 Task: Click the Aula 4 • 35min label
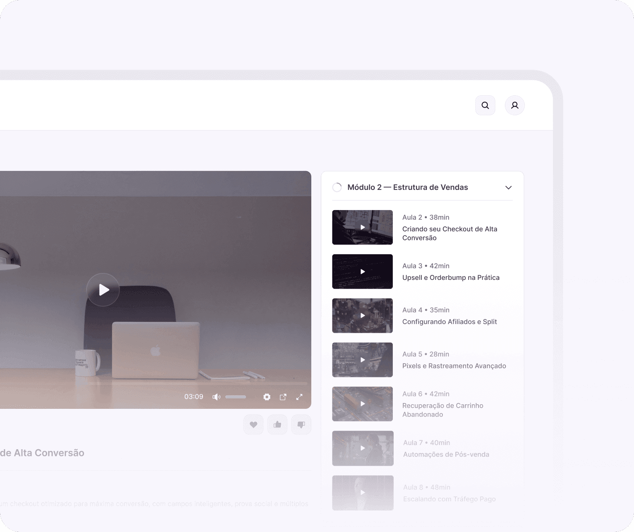pos(426,310)
